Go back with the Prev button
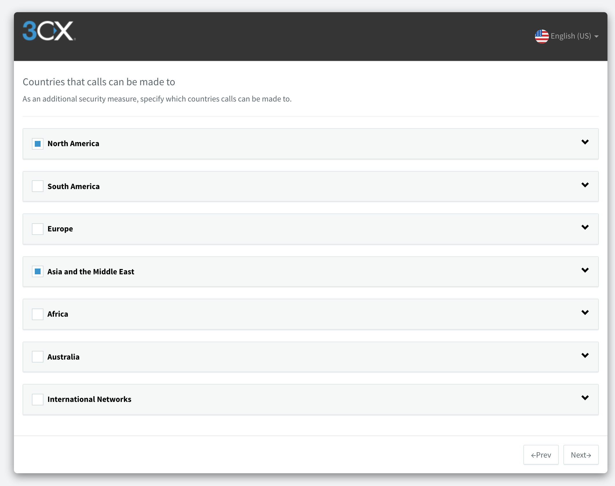Image resolution: width=615 pixels, height=486 pixels. pos(541,455)
